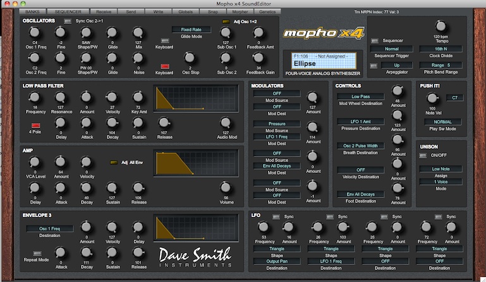Open the SEQUENCER tab

[68, 12]
